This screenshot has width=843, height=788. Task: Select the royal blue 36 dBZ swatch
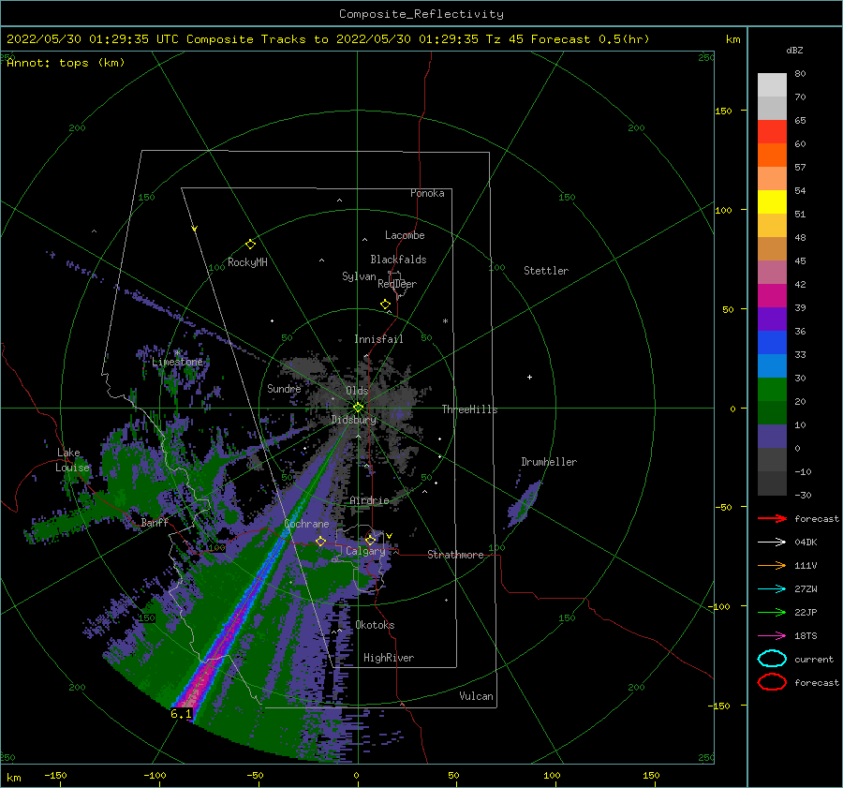(772, 342)
